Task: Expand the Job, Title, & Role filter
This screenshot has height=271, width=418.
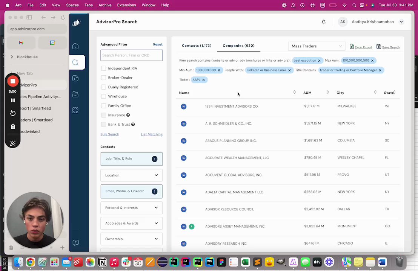Action: 131,159
